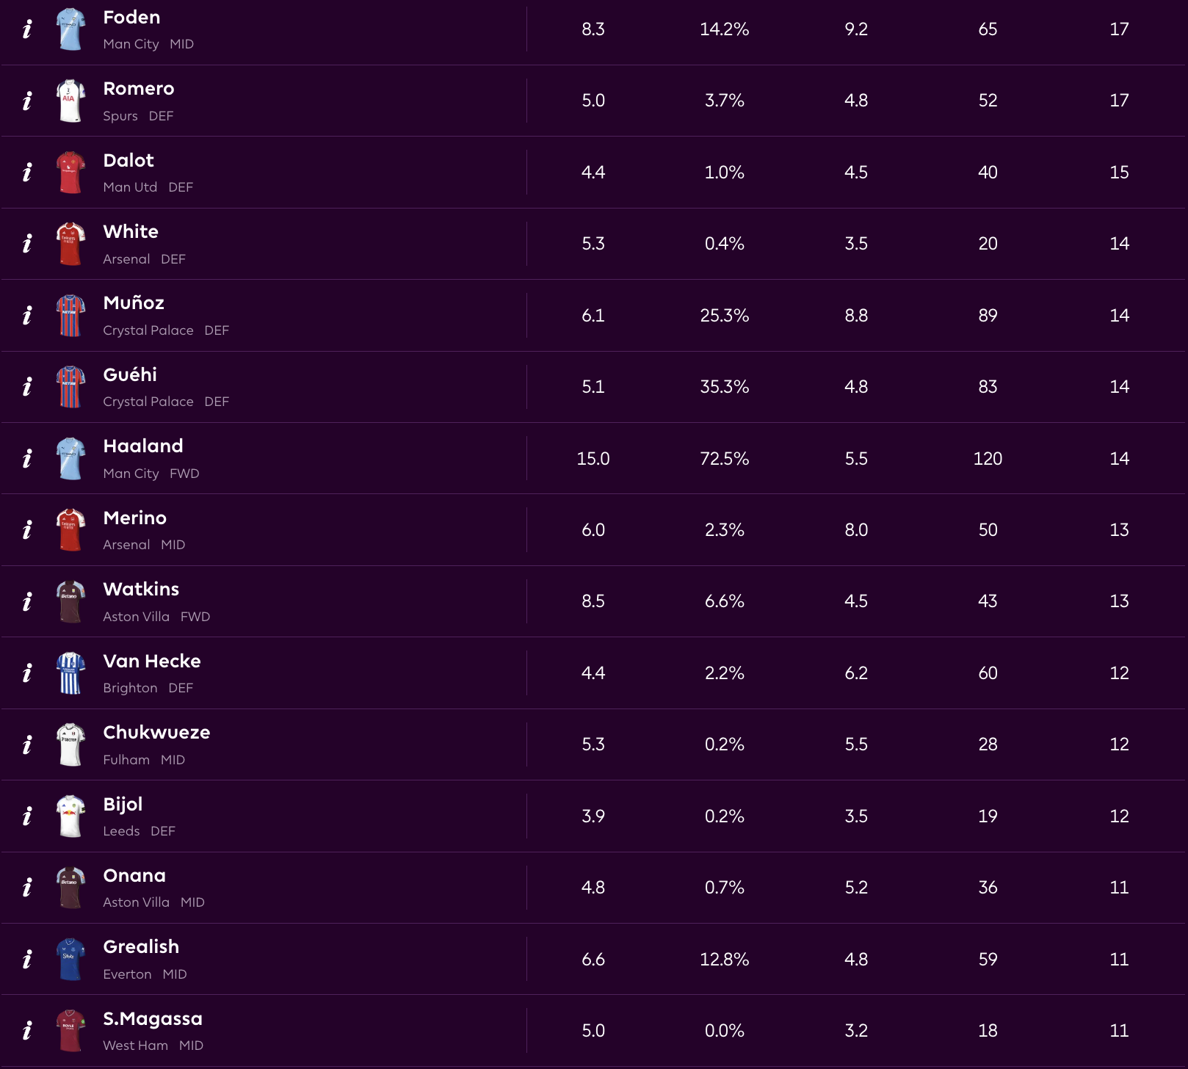Open Haaland's info icon

pyautogui.click(x=27, y=459)
